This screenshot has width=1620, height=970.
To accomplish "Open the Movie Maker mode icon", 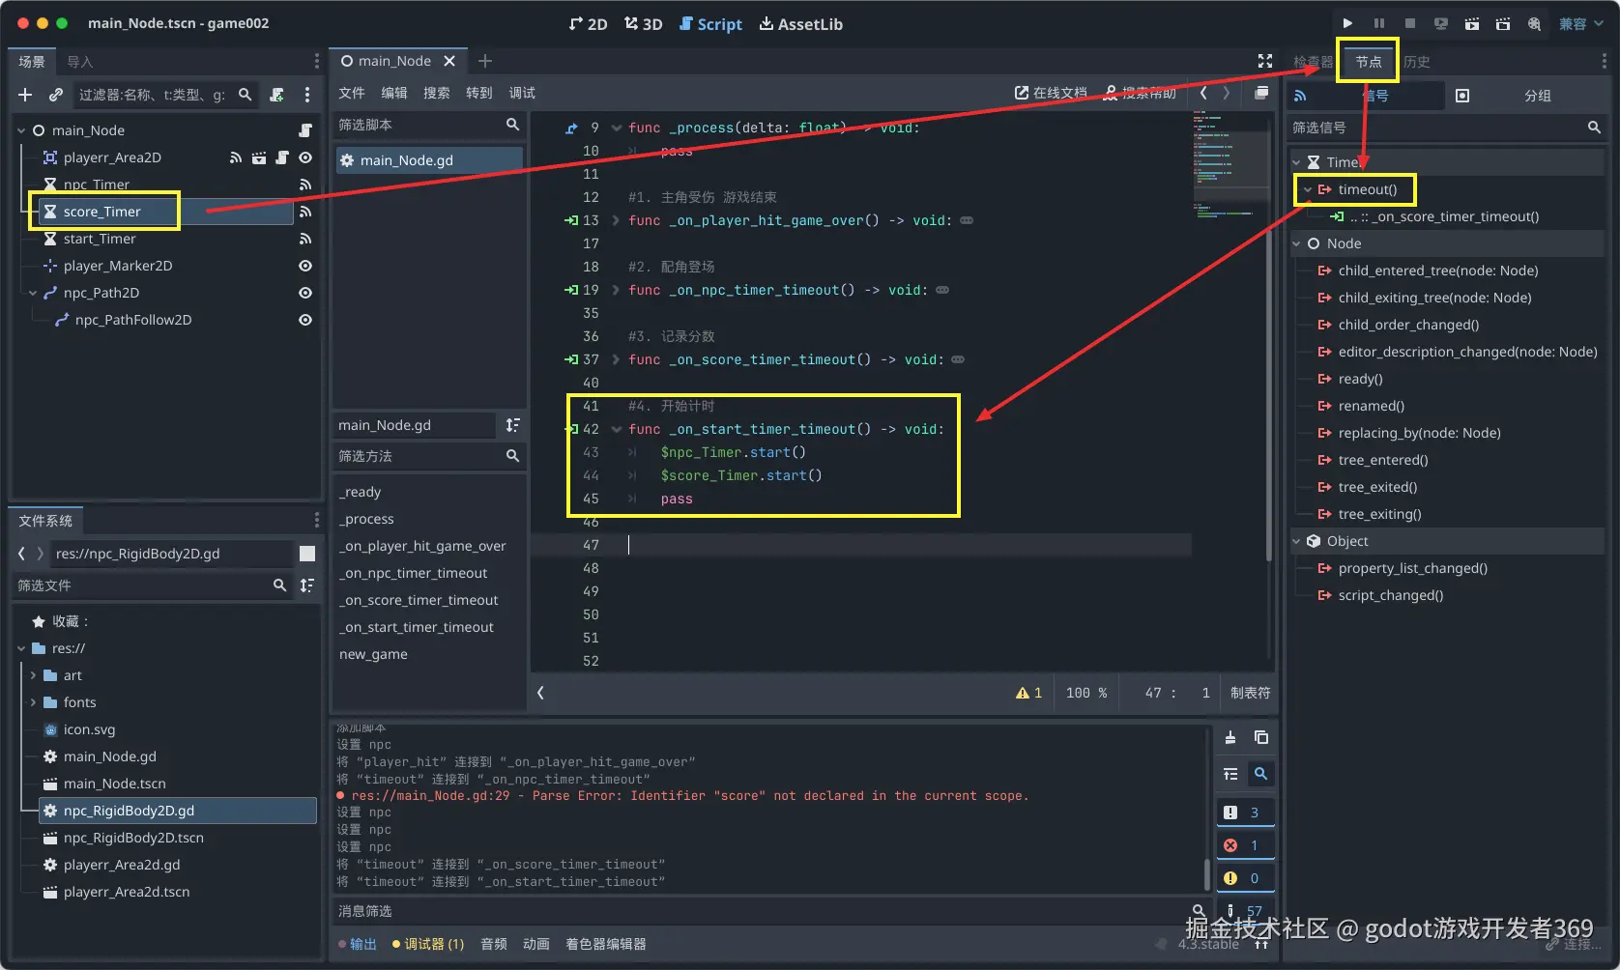I will point(1534,23).
